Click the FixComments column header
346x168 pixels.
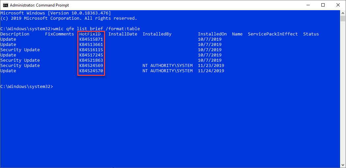click(x=60, y=34)
